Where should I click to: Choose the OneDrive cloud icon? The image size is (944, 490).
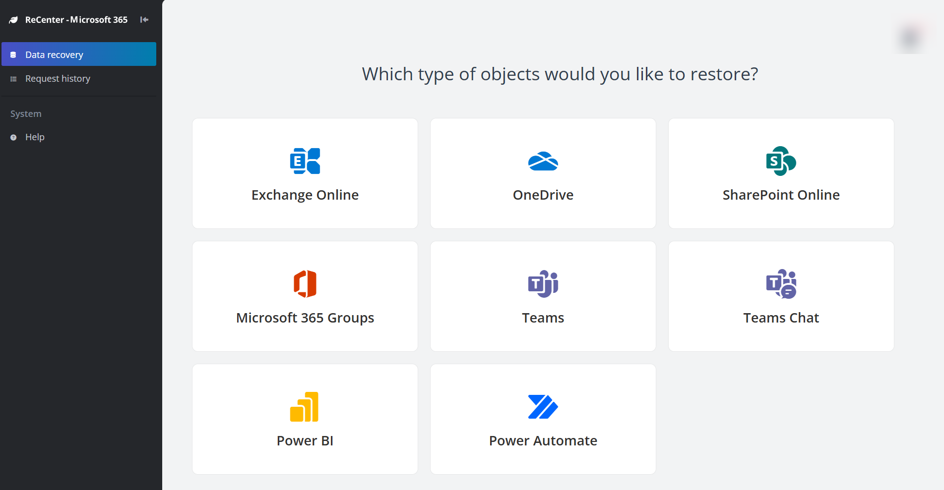pos(543,161)
